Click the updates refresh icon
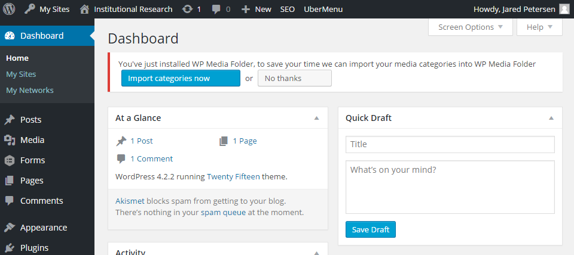This screenshot has height=255, width=574. pyautogui.click(x=187, y=9)
